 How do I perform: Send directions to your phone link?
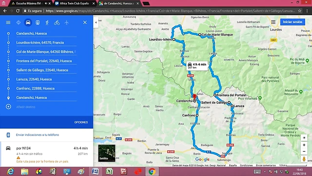38,135
